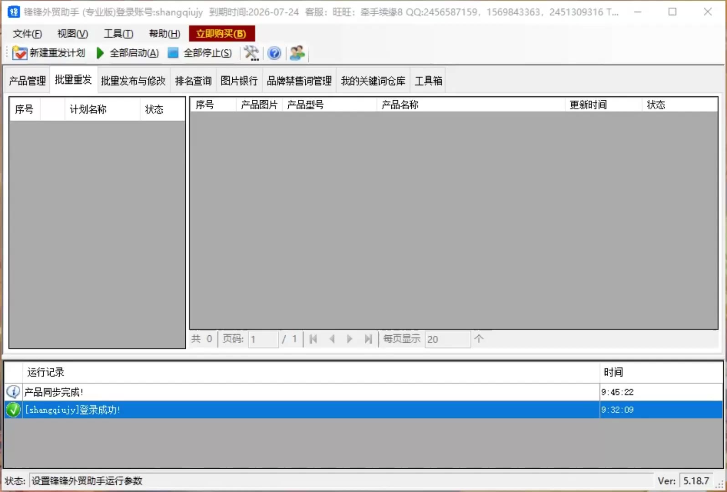Select the 产品同步完成! log entry
Screen dimensions: 727x492
(x=363, y=392)
